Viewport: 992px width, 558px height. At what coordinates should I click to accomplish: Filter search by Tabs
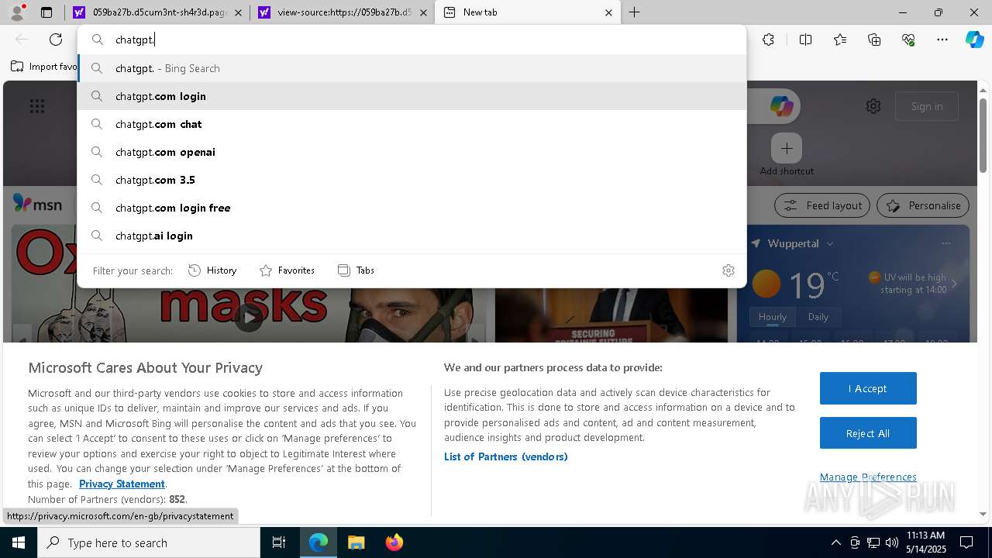click(x=356, y=270)
